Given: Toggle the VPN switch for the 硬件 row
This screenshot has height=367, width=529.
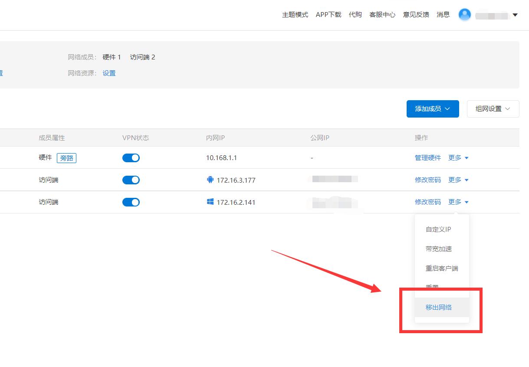Looking at the screenshot, I should (x=131, y=157).
